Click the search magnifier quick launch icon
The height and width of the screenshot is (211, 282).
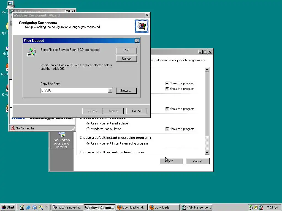pos(41,208)
